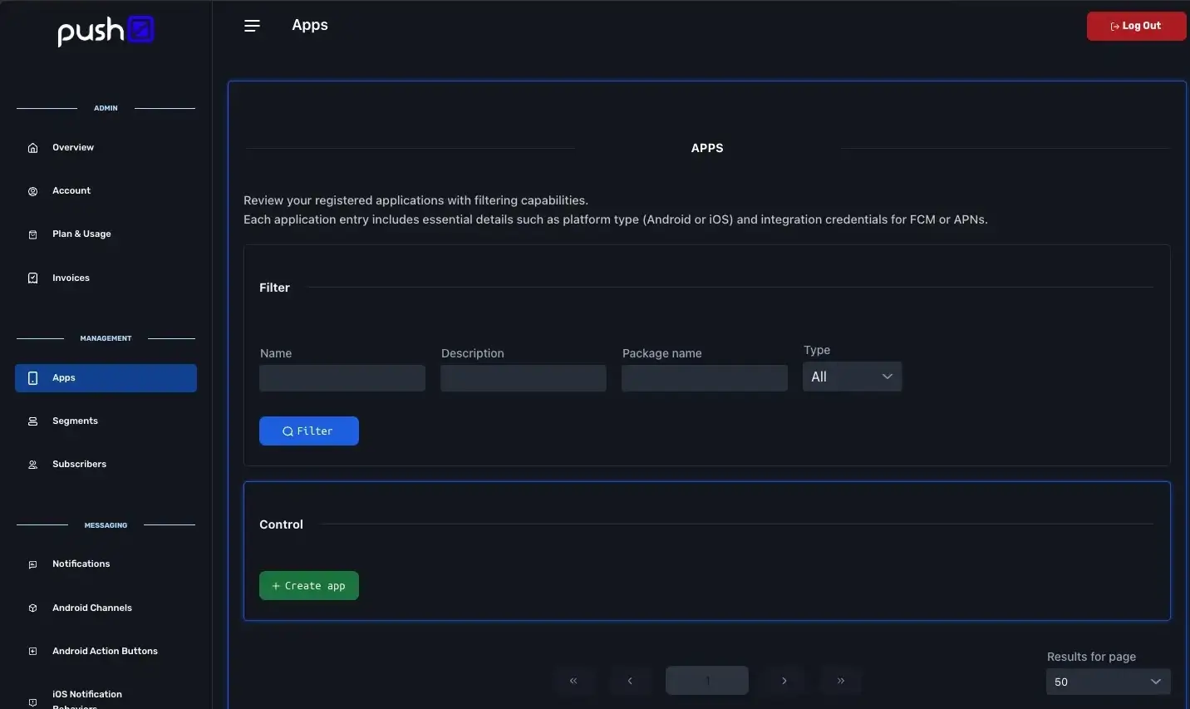Click the Apps mobile device icon
The width and height of the screenshot is (1190, 709).
point(32,377)
